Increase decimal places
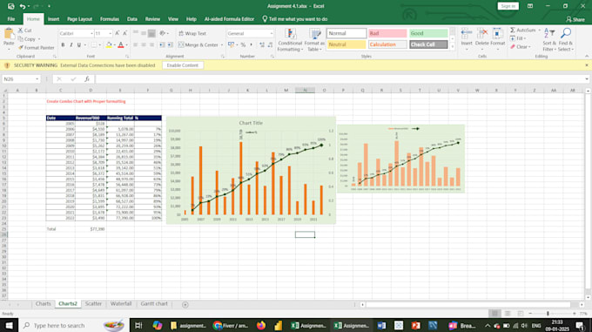Screen dimensions: 592x332 [x=262, y=45]
